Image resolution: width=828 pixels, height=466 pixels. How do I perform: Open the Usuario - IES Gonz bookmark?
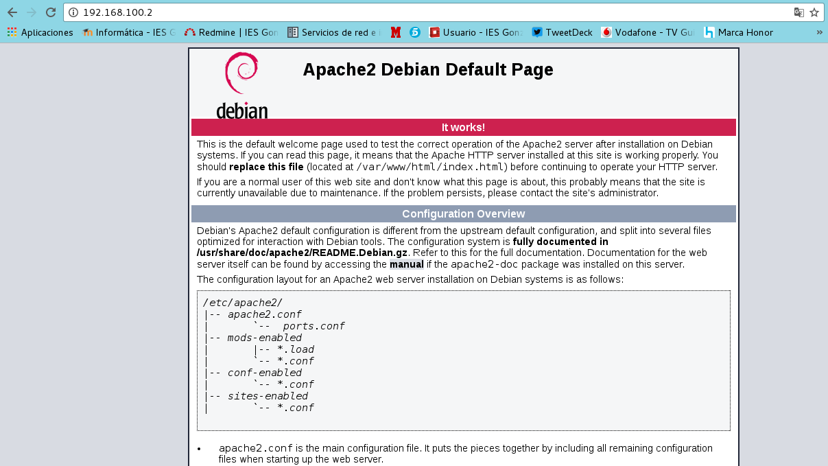click(476, 32)
